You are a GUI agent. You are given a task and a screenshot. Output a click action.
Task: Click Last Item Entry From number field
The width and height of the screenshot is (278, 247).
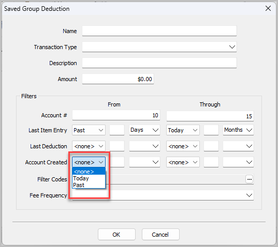pyautogui.click(x=117, y=130)
